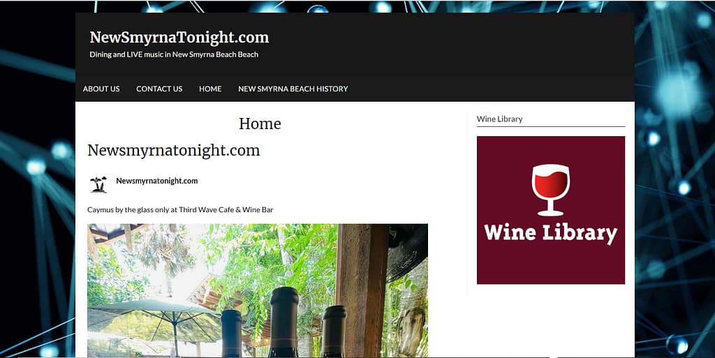
Task: Click the white Wine Library text on the maroon banner
Action: pyautogui.click(x=551, y=233)
